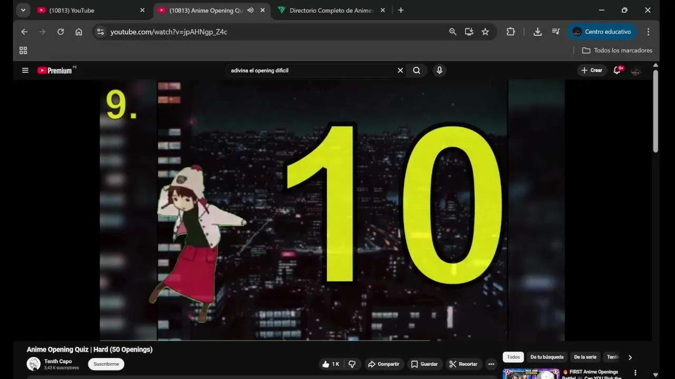
Task: Save the video with Guardar
Action: (425, 364)
